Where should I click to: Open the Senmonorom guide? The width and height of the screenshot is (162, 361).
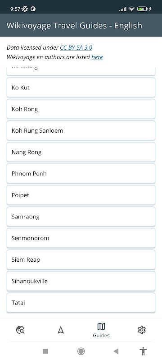[81, 238]
